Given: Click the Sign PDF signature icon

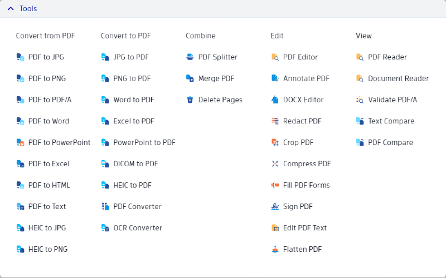Looking at the screenshot, I should [275, 206].
